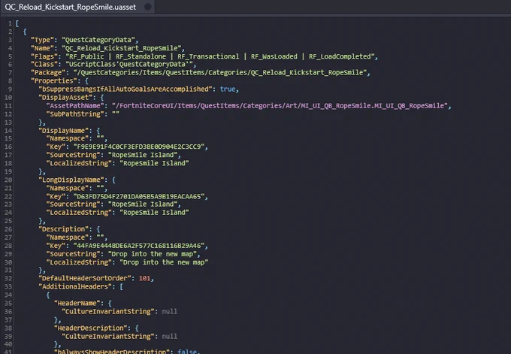Click the true value on line 9
The image size is (511, 354).
click(228, 89)
